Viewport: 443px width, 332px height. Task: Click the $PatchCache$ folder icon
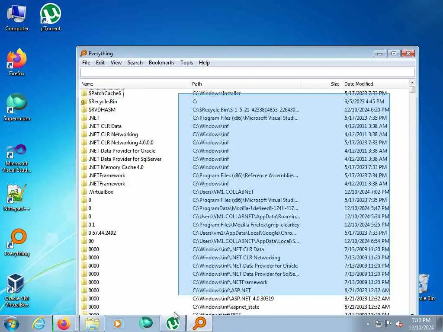click(84, 93)
